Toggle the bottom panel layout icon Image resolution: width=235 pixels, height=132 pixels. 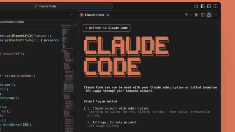[209, 6]
